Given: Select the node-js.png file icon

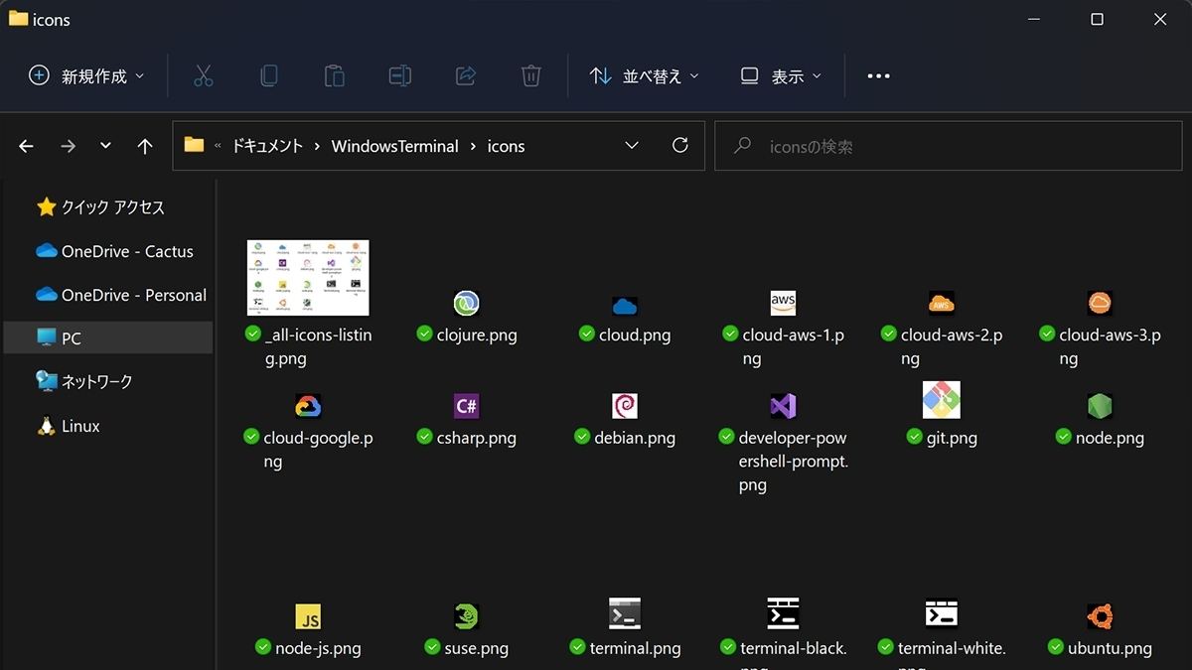Looking at the screenshot, I should (x=308, y=616).
